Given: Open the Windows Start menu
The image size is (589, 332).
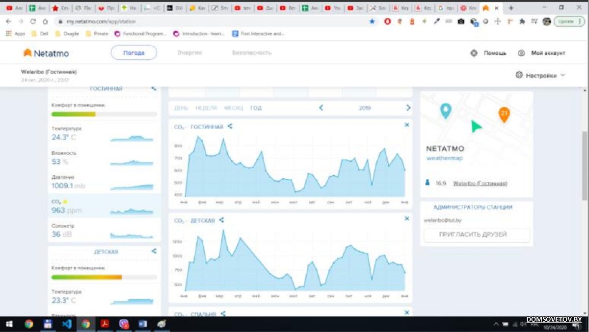Looking at the screenshot, I should tap(9, 324).
